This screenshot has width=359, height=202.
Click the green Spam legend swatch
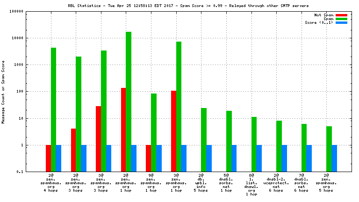point(341,19)
